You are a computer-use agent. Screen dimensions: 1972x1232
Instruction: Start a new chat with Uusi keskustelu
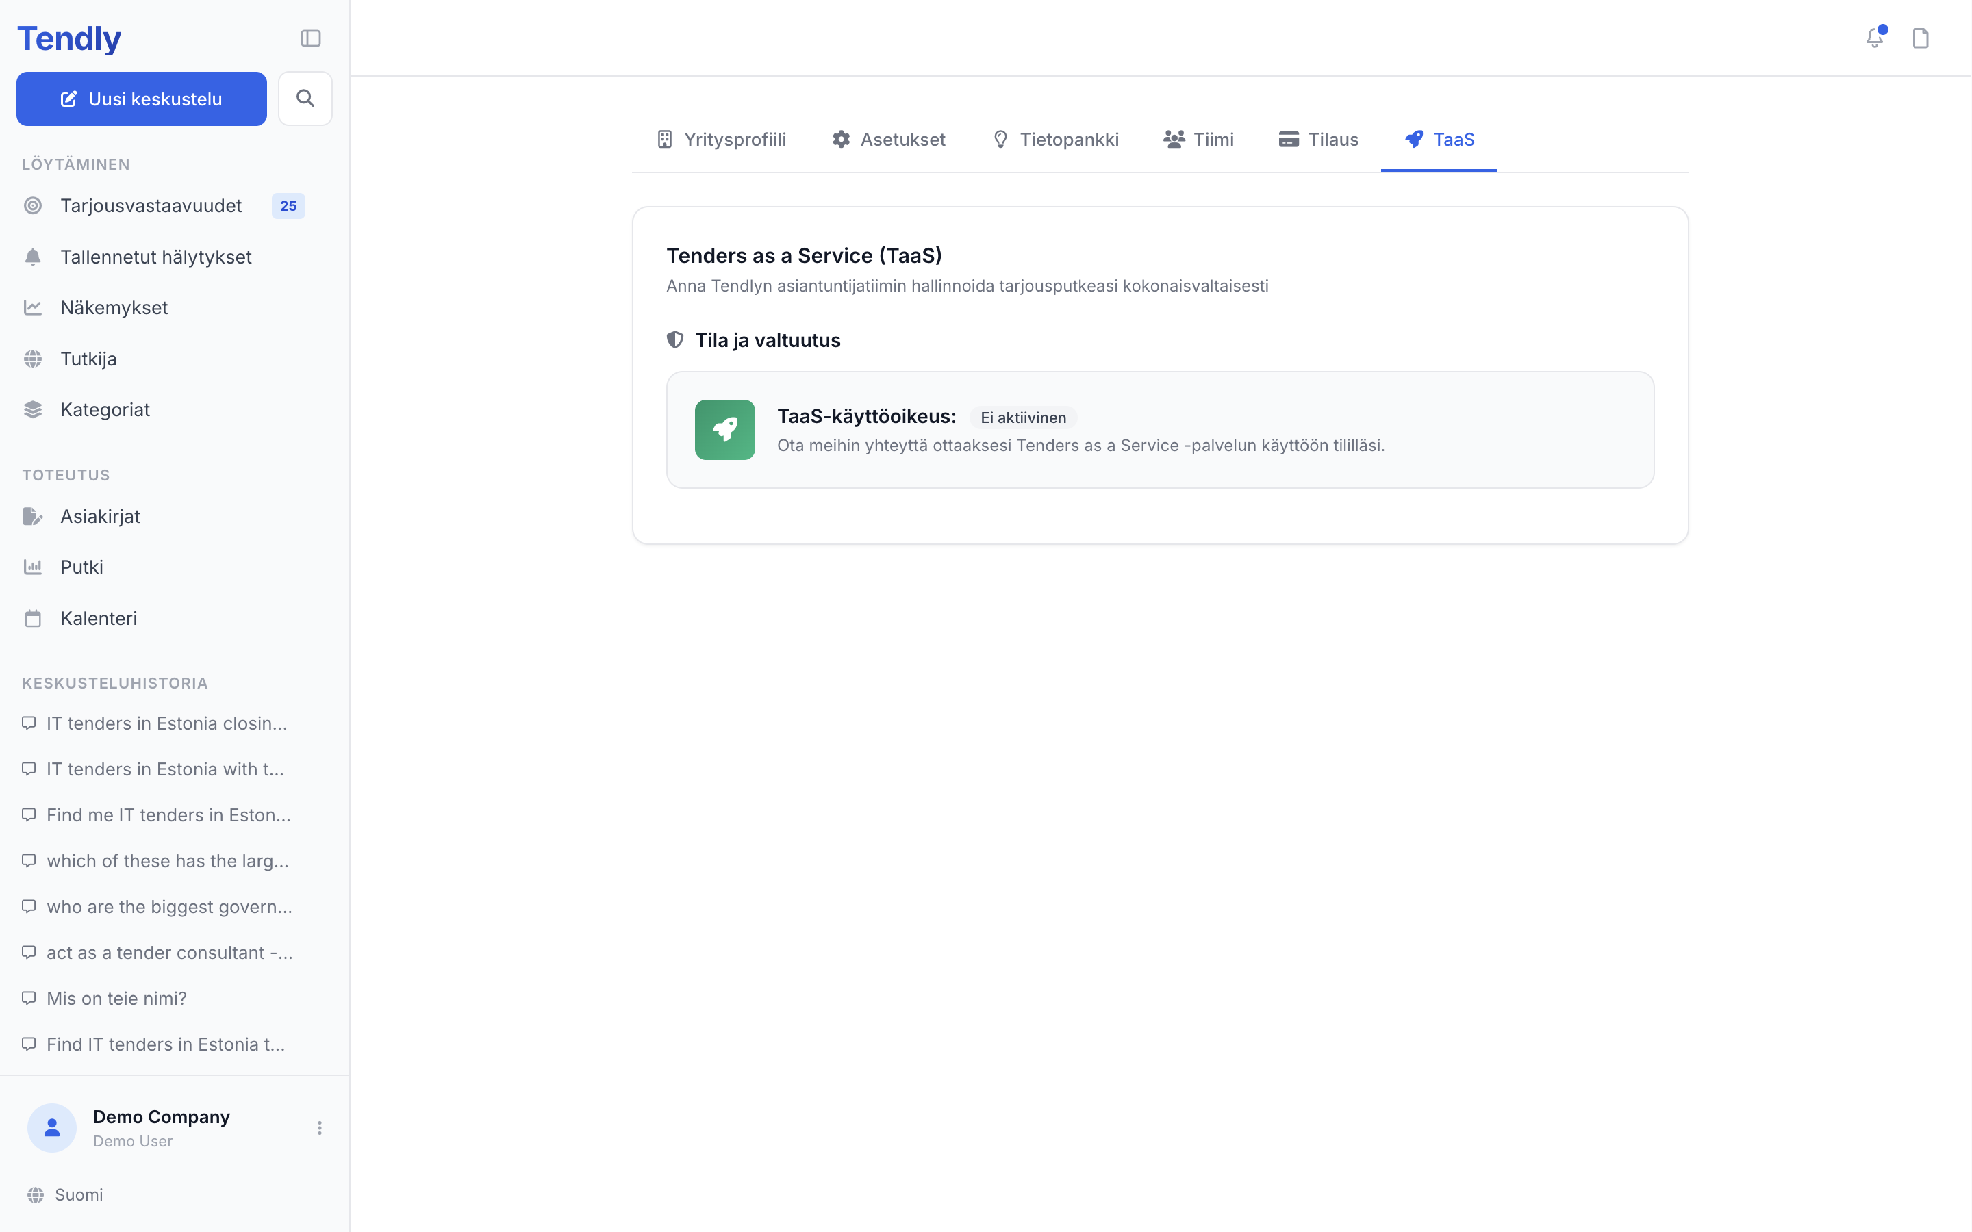(142, 99)
